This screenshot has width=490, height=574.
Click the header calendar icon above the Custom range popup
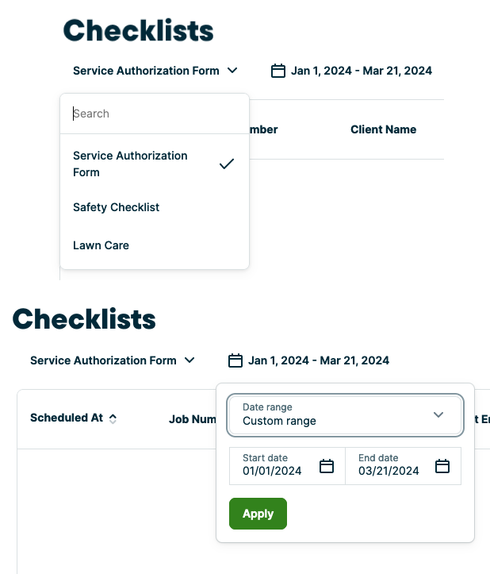pos(235,360)
